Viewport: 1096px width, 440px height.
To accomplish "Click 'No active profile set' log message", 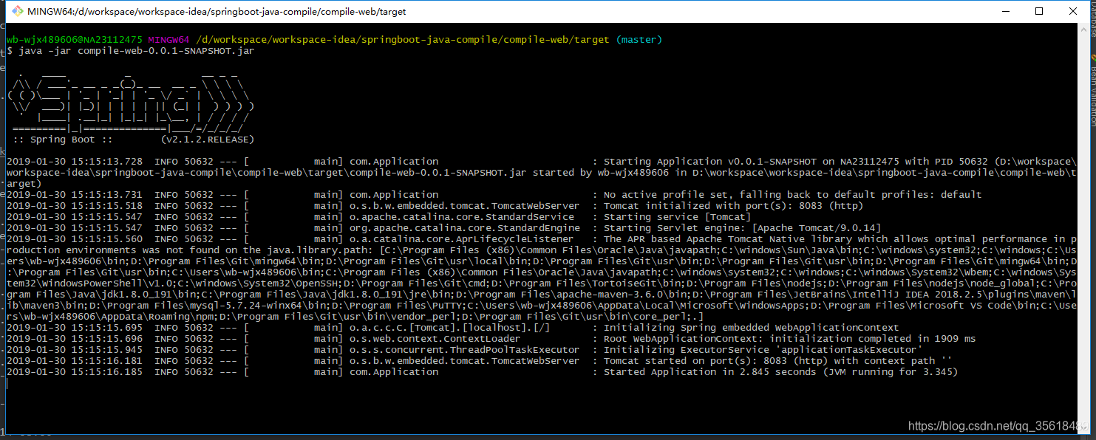I will (x=793, y=195).
